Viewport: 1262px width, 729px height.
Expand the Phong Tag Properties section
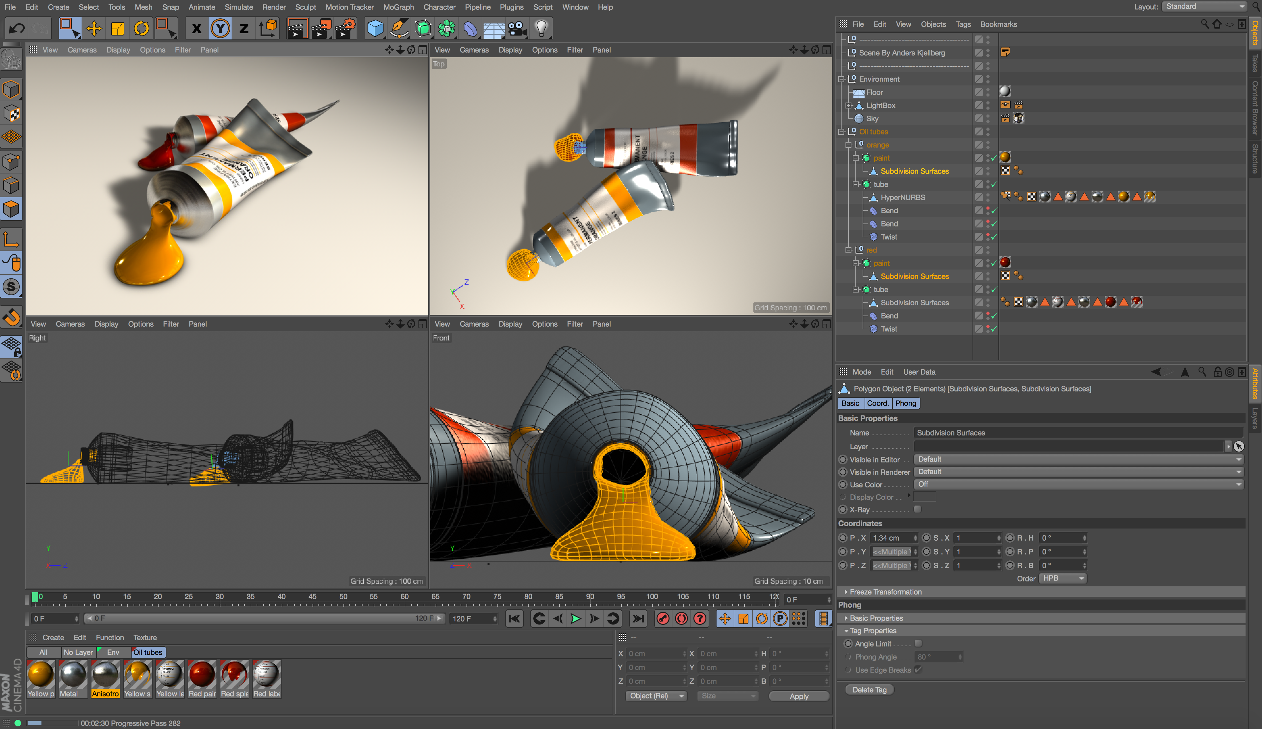847,631
